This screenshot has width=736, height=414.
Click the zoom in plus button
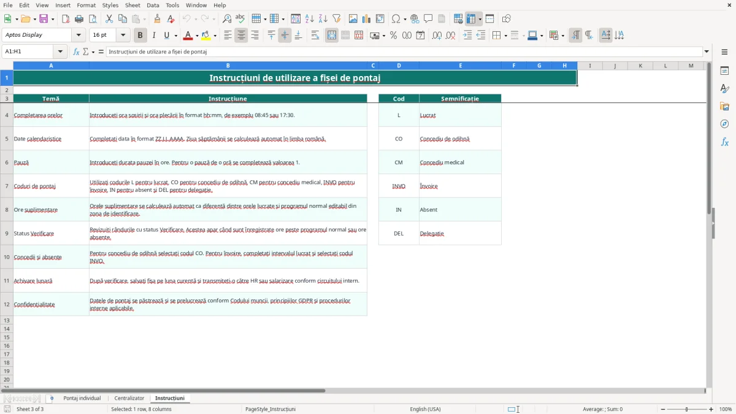click(x=711, y=409)
